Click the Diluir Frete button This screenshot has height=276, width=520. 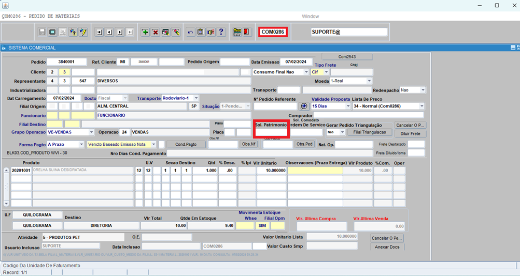click(410, 134)
